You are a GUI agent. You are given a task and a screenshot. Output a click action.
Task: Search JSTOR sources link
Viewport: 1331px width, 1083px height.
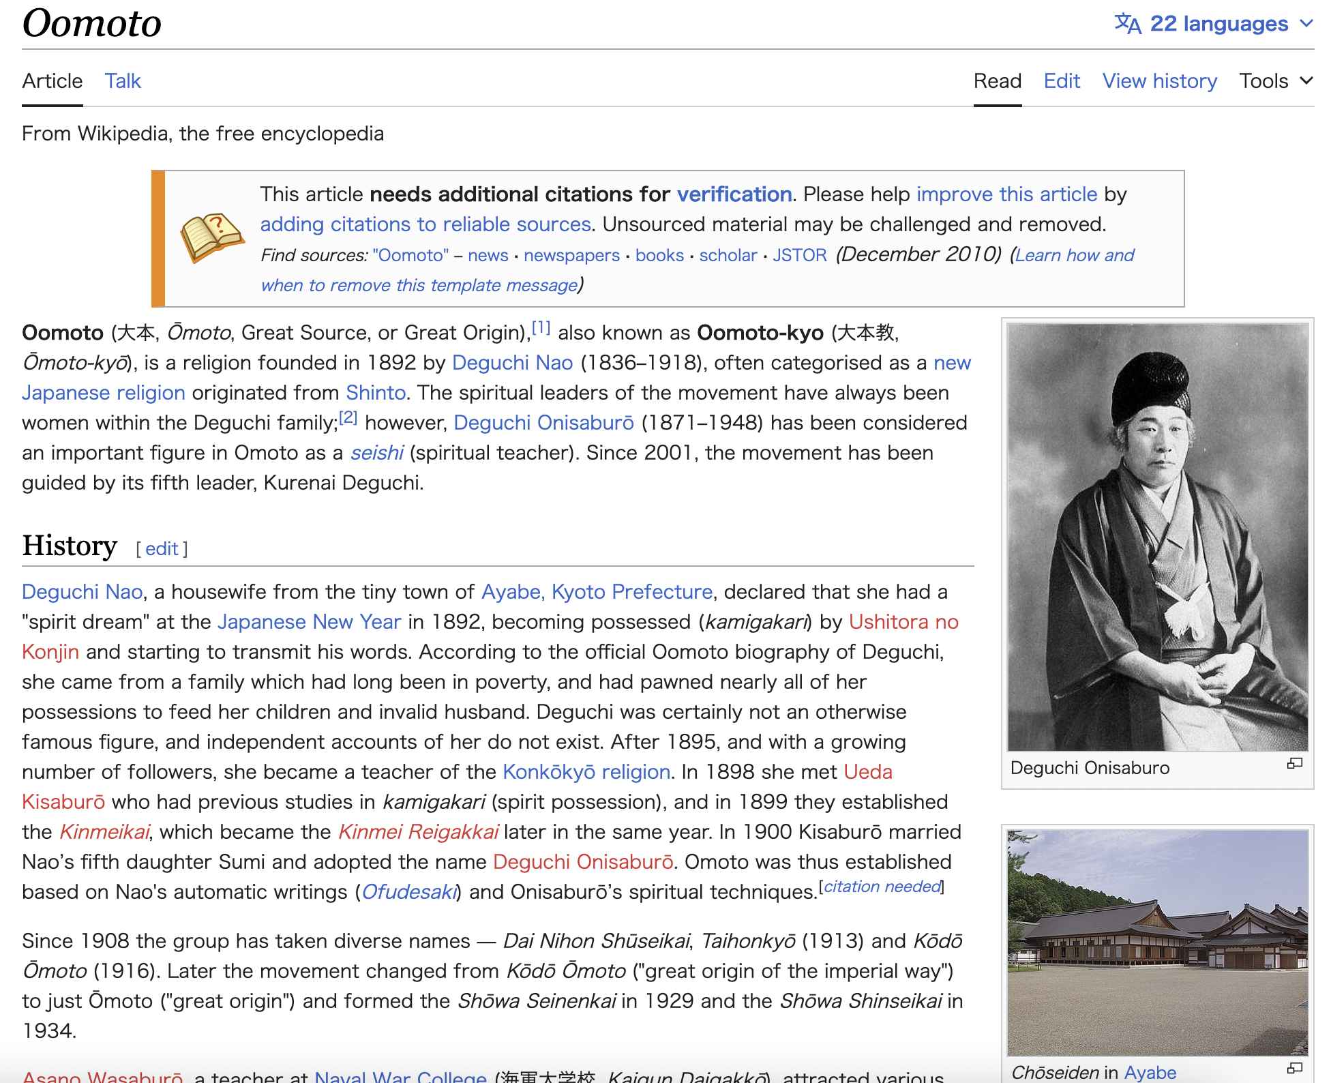[799, 255]
